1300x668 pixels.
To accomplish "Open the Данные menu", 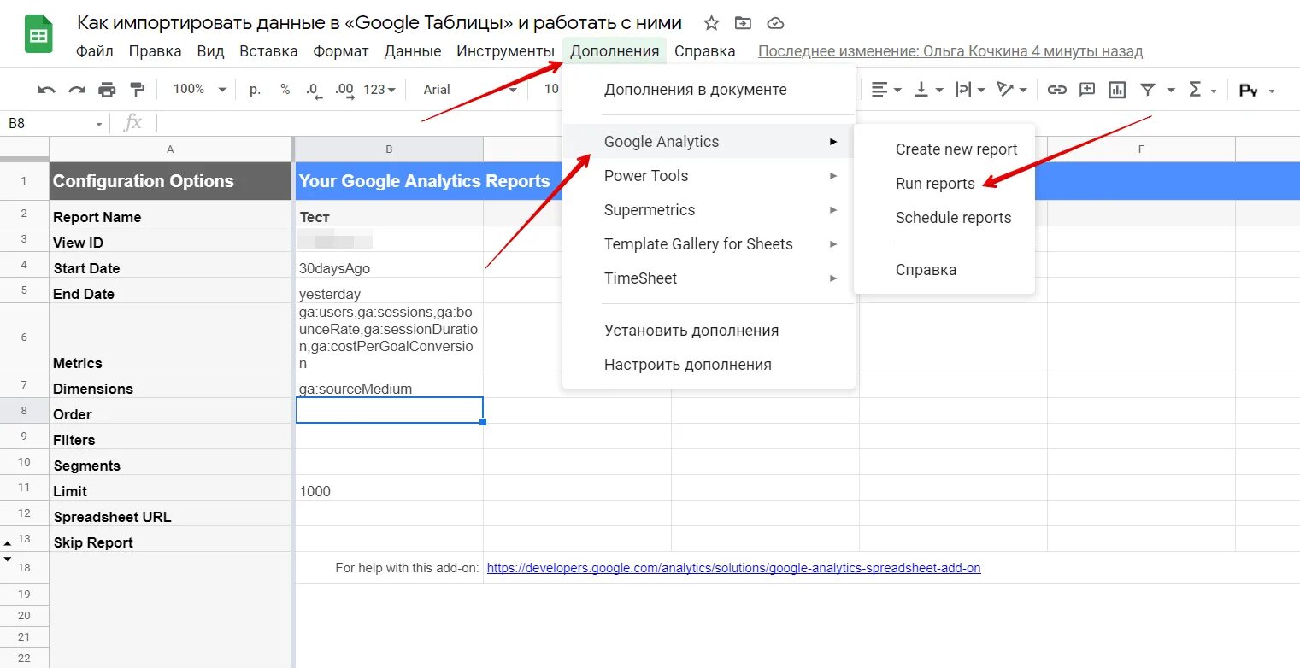I will click(x=413, y=51).
